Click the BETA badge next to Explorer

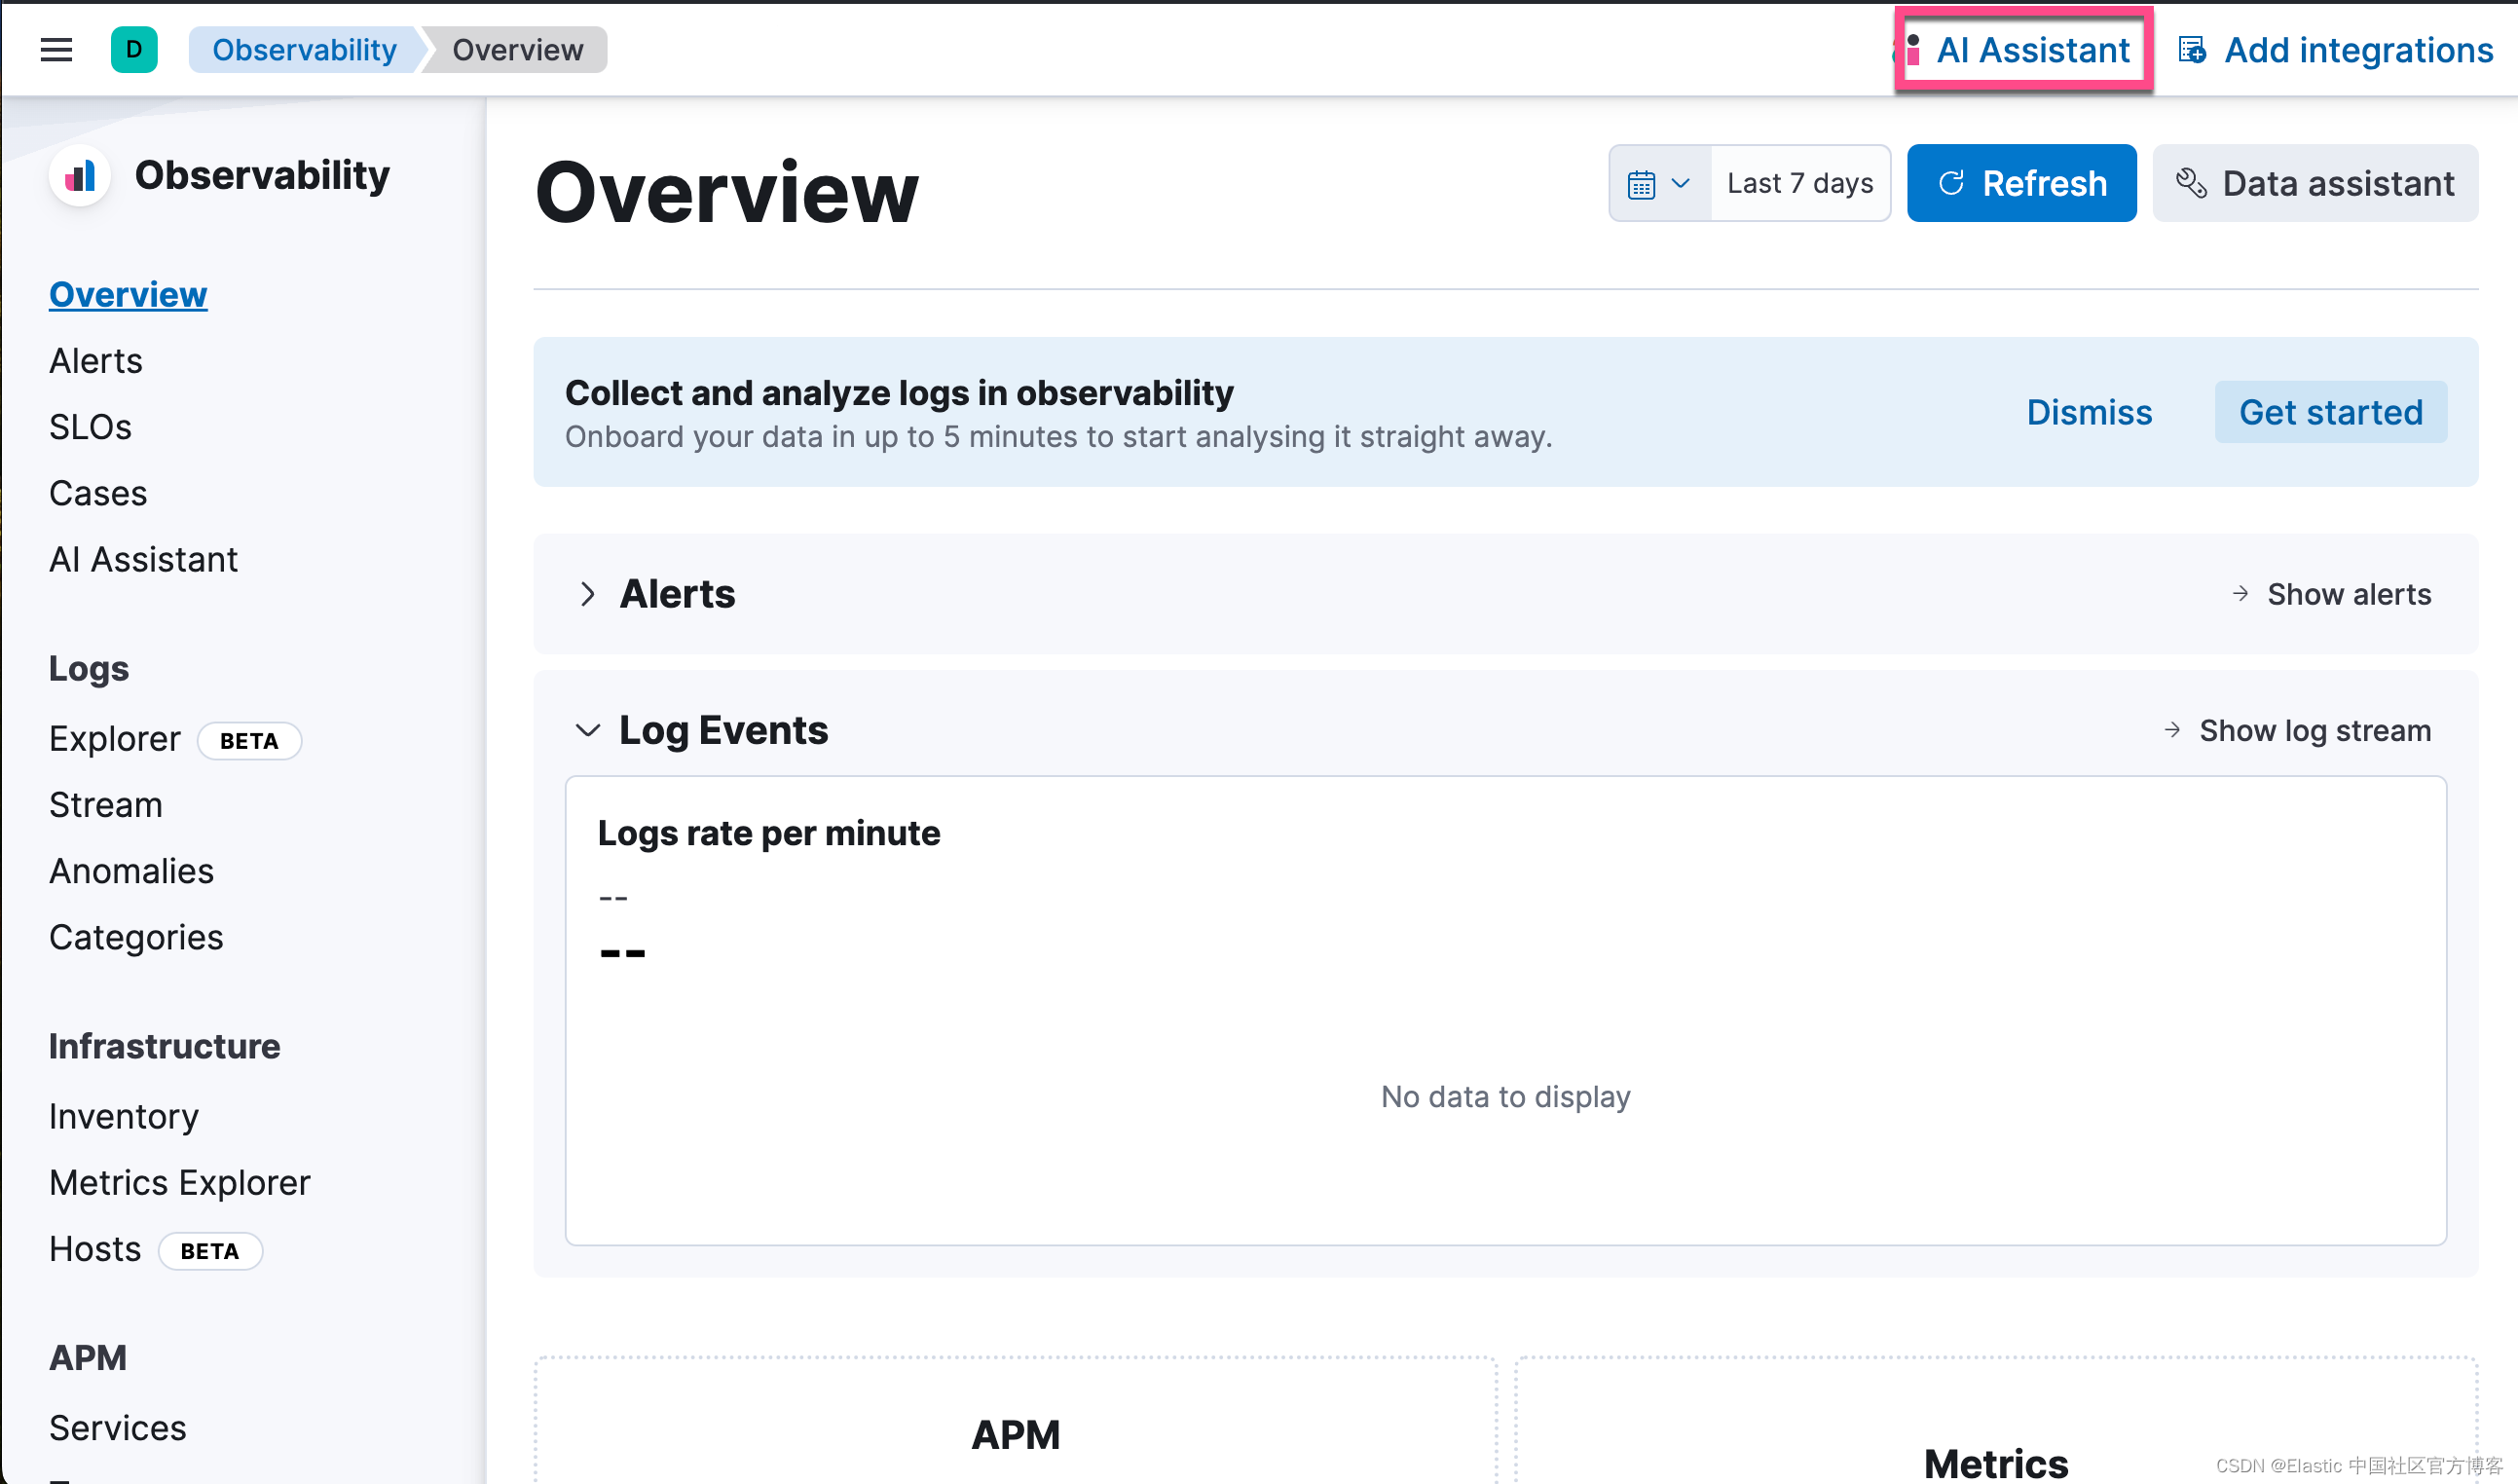[x=249, y=740]
